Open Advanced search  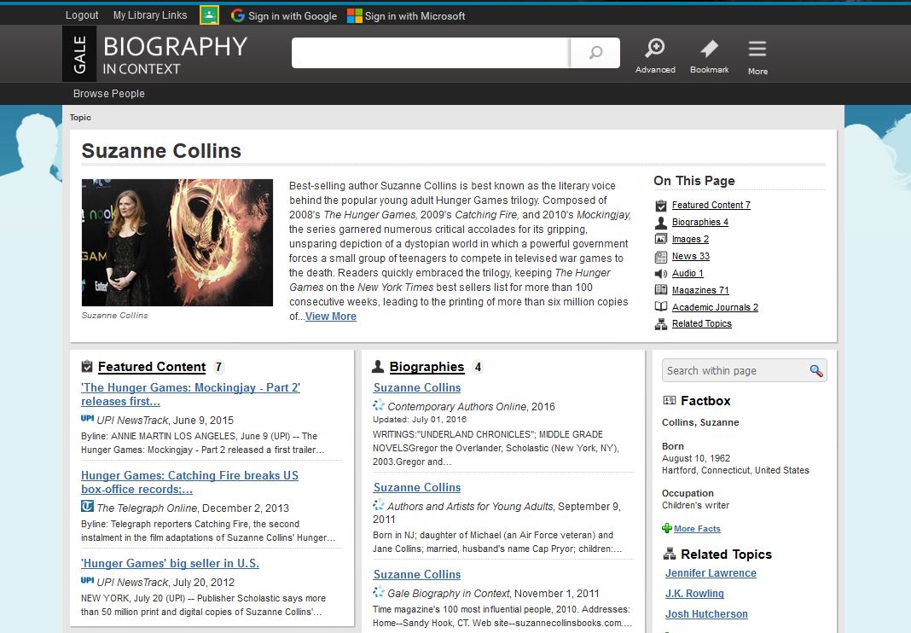[x=655, y=56]
